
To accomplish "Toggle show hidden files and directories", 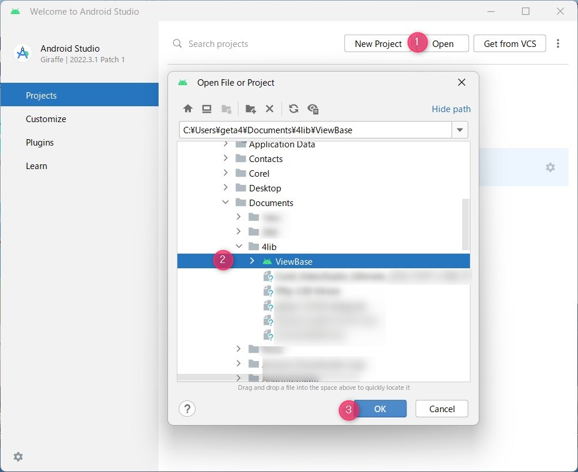I will coord(313,109).
